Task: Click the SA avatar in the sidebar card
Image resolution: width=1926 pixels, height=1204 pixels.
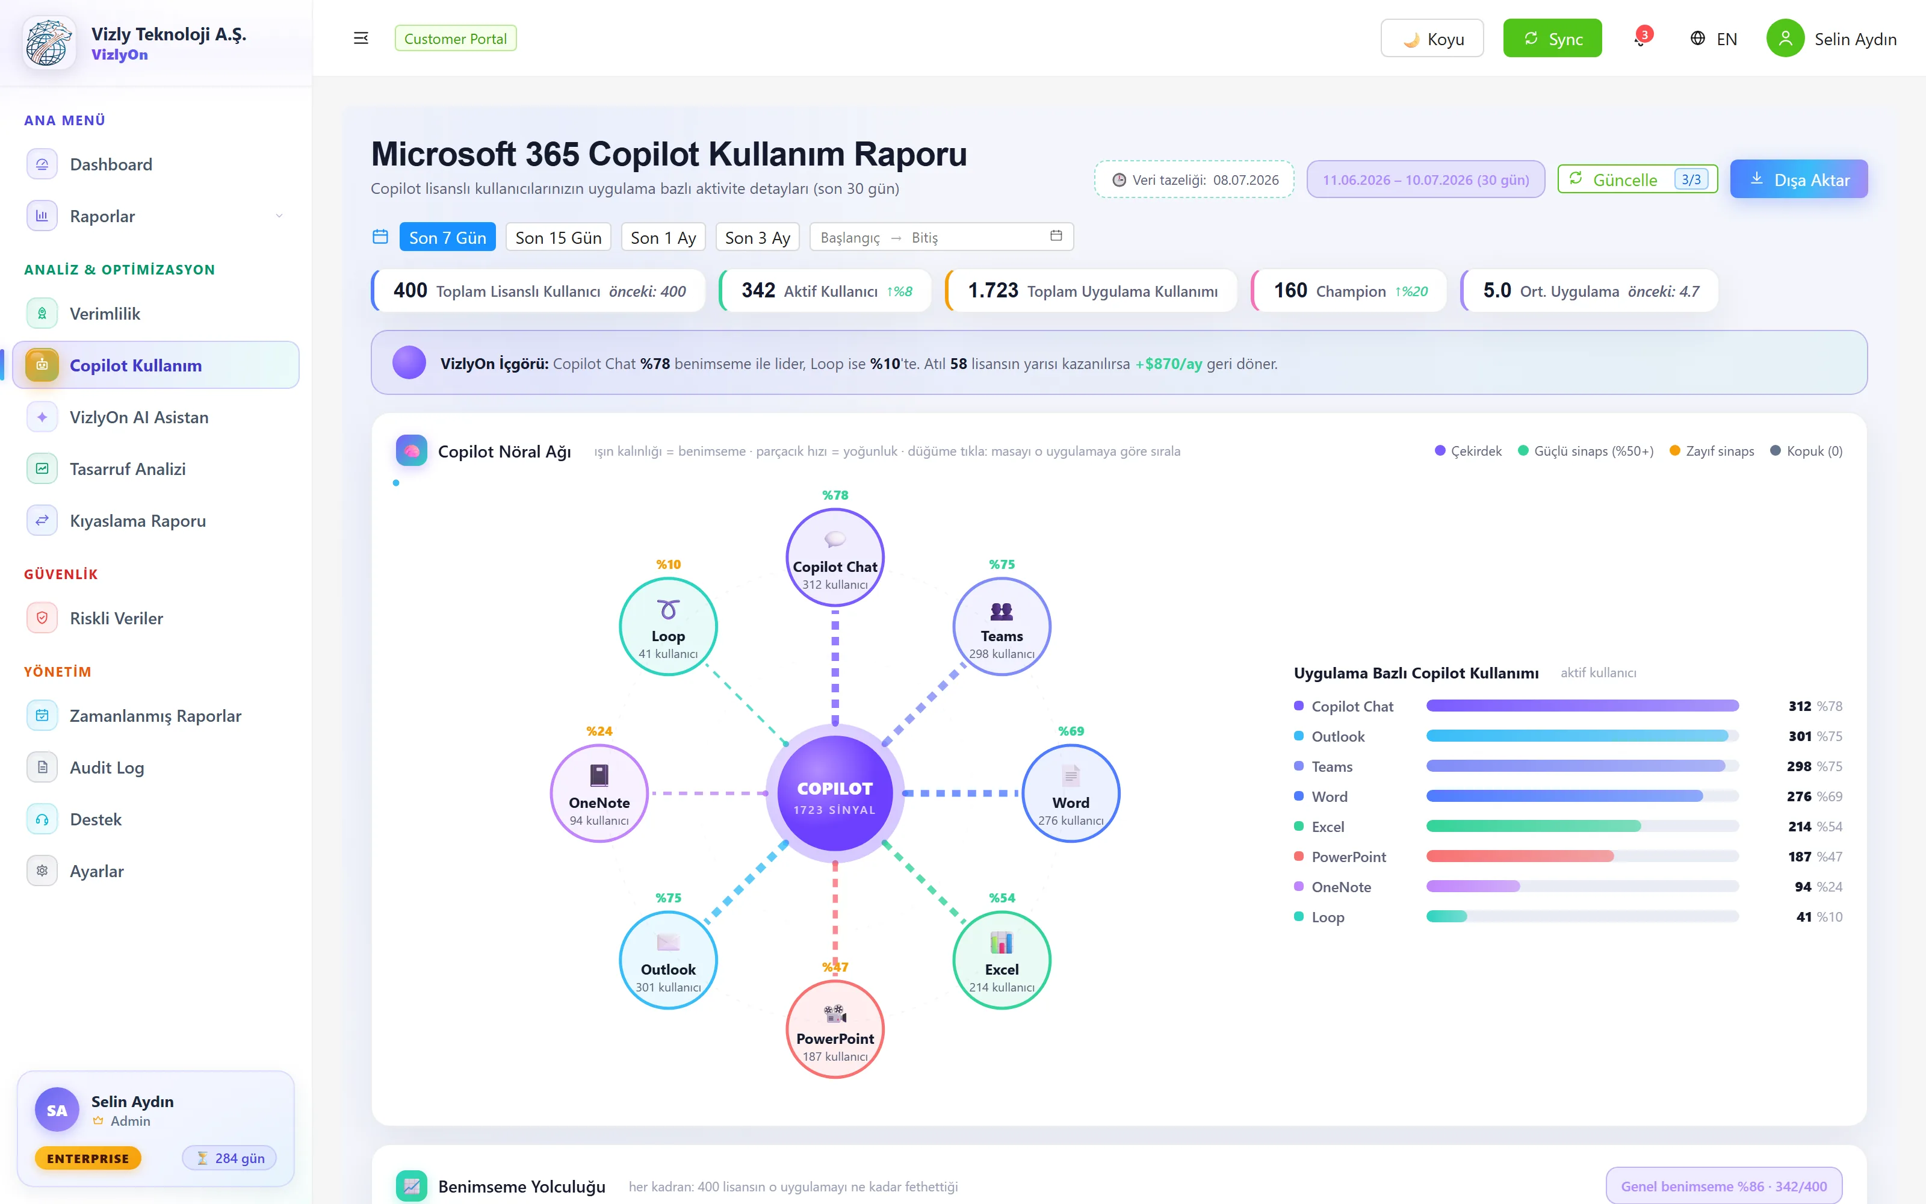Action: pyautogui.click(x=57, y=1110)
